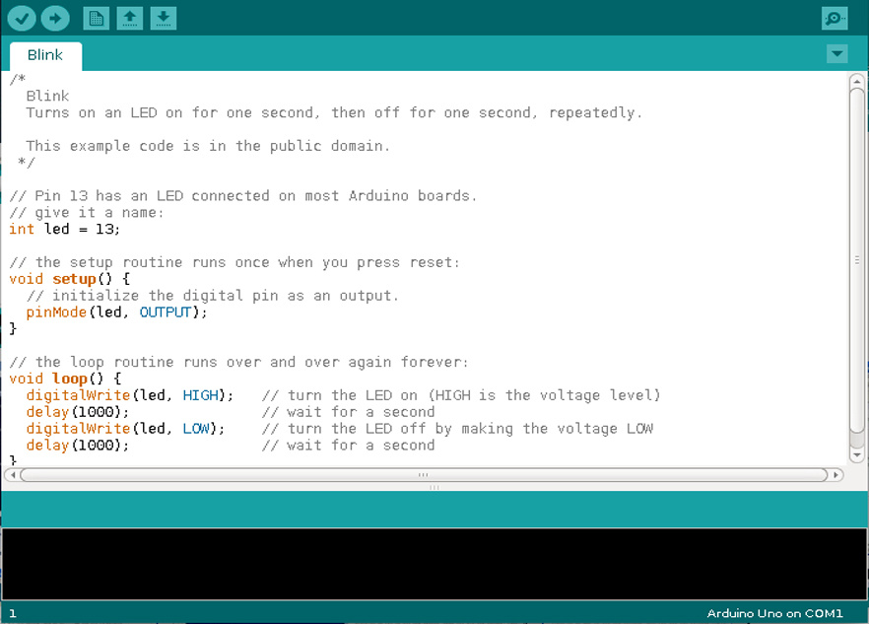Select the Verify icon to compile Blink
The width and height of the screenshot is (869, 624).
click(21, 18)
